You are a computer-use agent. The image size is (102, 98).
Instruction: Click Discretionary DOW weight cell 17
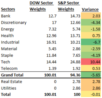pos(54,22)
